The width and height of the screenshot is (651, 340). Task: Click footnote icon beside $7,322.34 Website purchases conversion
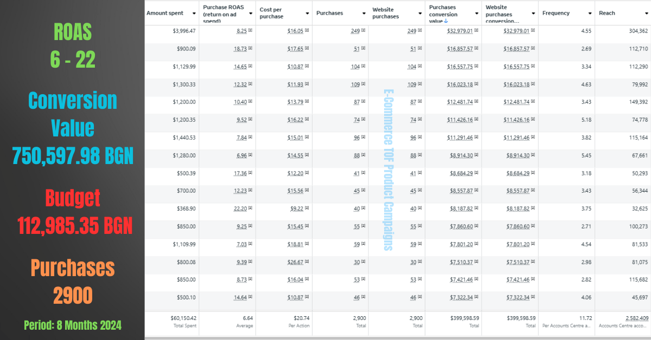coord(533,297)
